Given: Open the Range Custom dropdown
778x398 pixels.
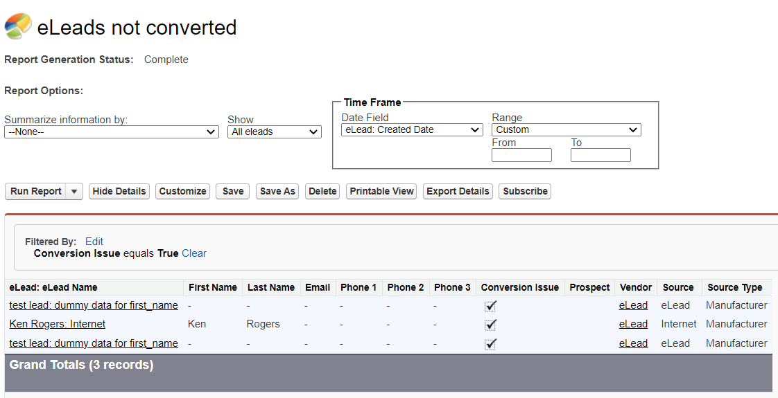Looking at the screenshot, I should [x=566, y=129].
